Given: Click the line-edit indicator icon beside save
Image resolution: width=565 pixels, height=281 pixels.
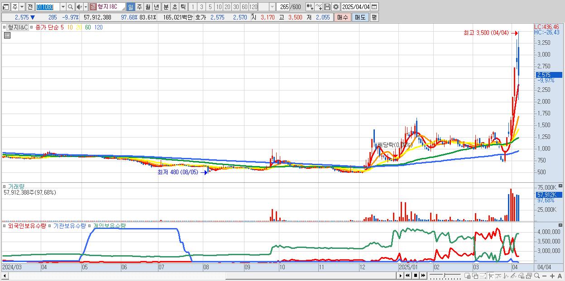Looking at the screenshot, I should click(319, 7).
